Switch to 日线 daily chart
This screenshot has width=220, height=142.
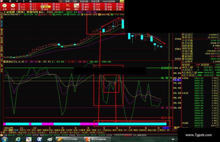coord(45,4)
